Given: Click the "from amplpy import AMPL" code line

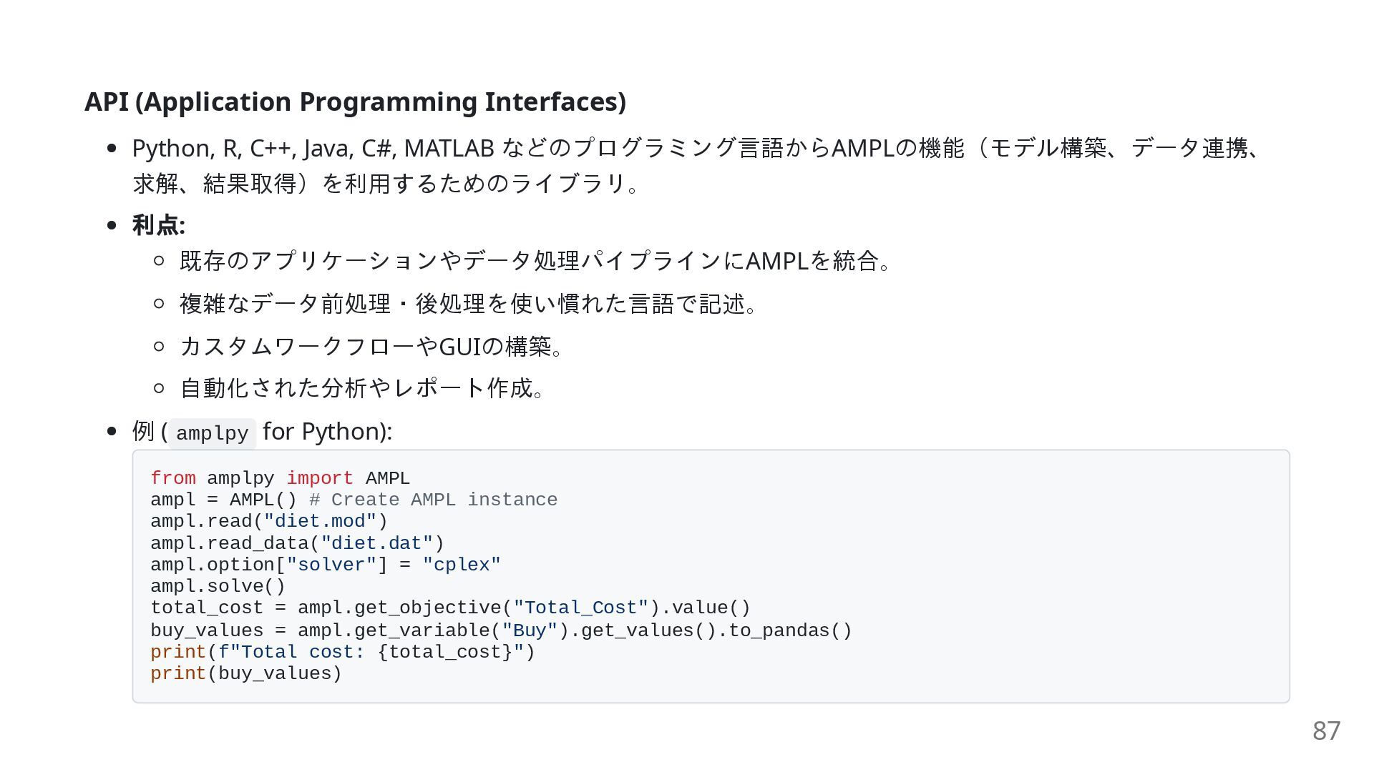Looking at the screenshot, I should click(280, 478).
